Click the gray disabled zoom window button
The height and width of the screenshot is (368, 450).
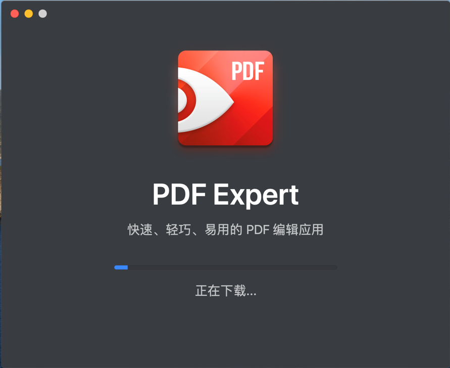point(43,14)
